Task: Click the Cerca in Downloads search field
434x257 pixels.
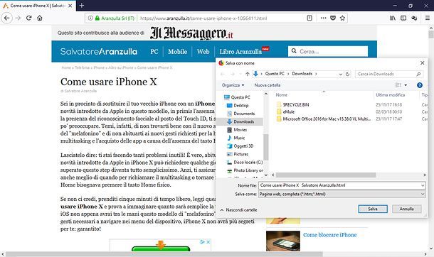Action: coord(388,74)
